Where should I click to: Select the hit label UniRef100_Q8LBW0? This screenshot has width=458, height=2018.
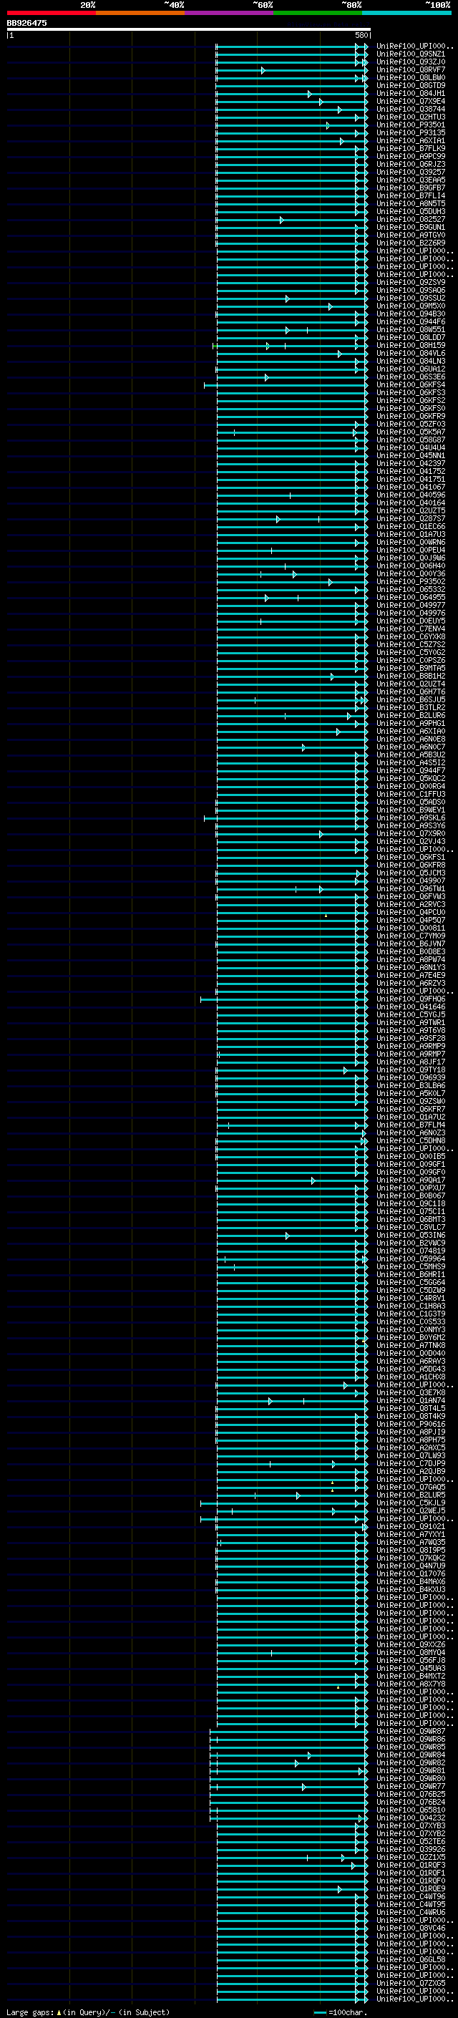click(411, 78)
